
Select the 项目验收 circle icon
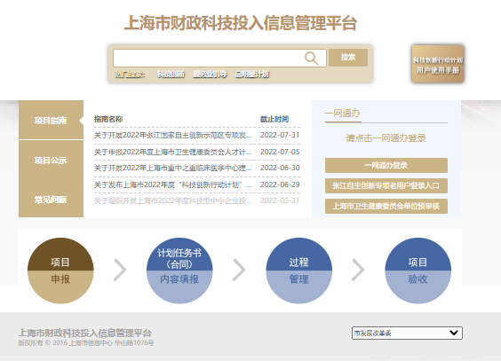(417, 271)
